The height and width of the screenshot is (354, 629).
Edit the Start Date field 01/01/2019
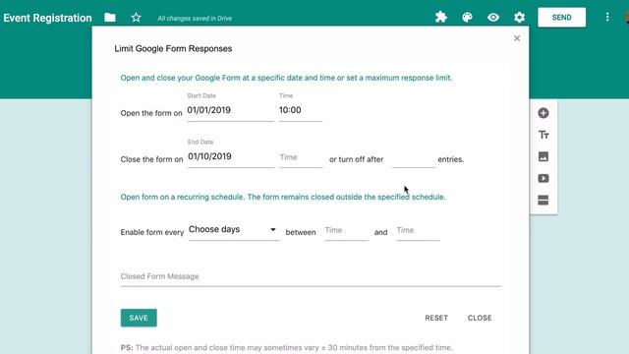tap(231, 110)
